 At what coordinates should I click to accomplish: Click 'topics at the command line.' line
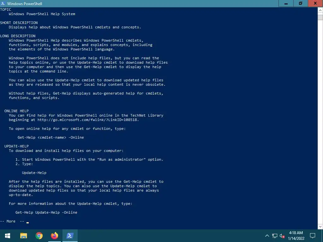[x=38, y=72]
